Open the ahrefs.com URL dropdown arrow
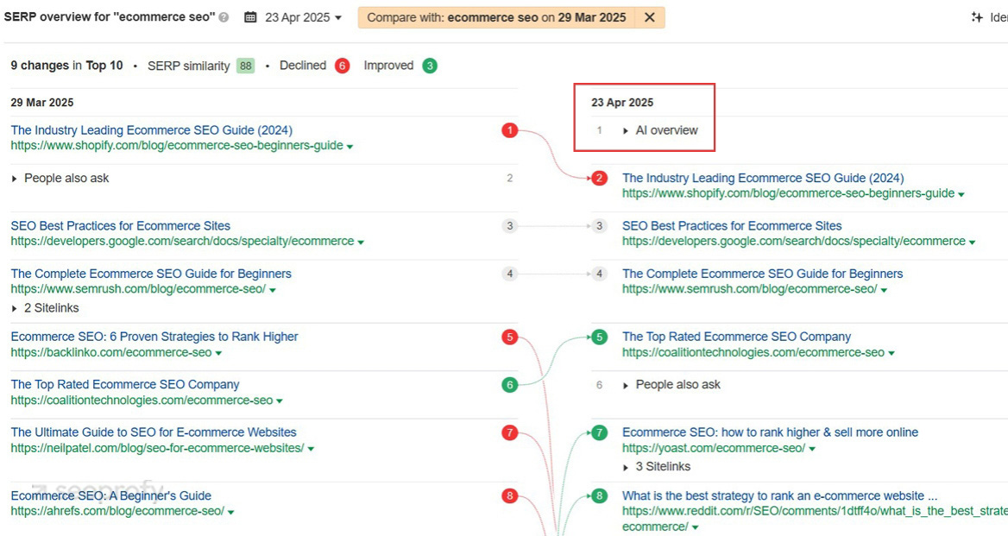Viewport: 1008px width, 536px height. 230,512
